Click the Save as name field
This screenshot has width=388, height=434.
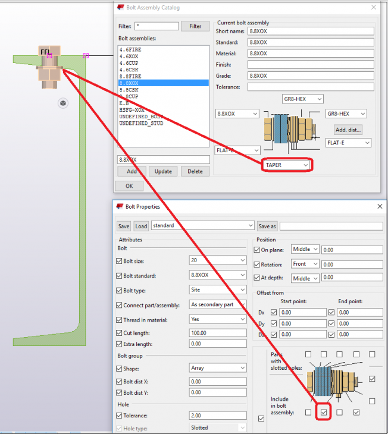331,226
